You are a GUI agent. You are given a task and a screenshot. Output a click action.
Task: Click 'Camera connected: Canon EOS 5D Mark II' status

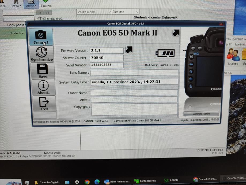click(138, 121)
